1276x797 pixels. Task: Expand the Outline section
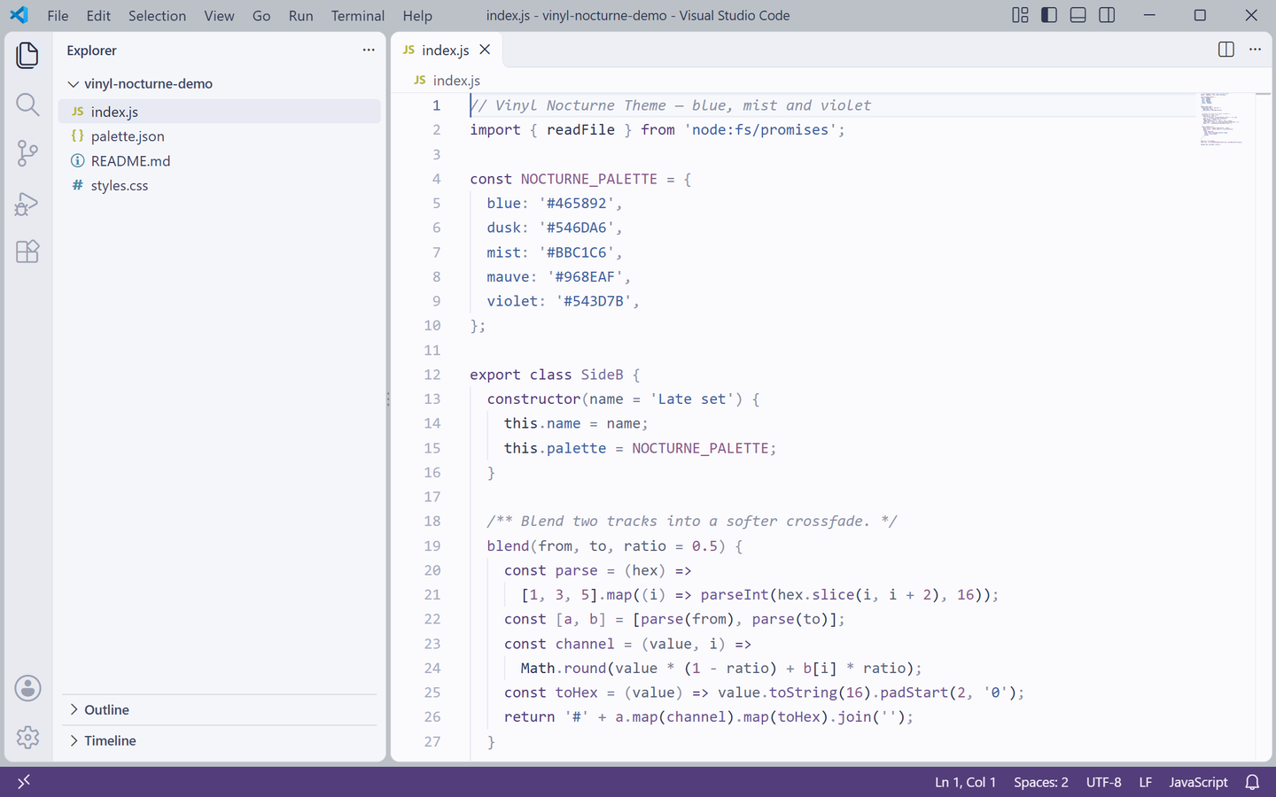click(222, 710)
